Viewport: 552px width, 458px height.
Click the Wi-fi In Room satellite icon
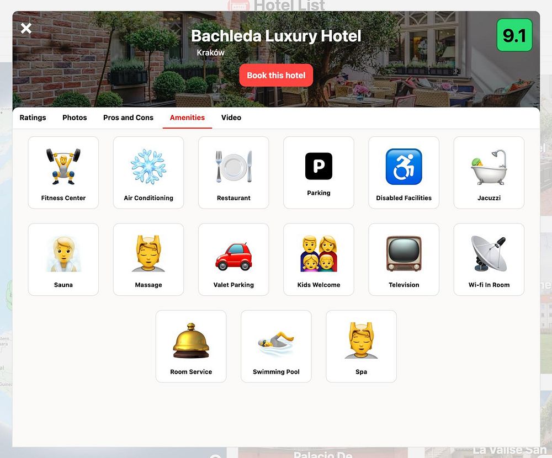coord(489,253)
